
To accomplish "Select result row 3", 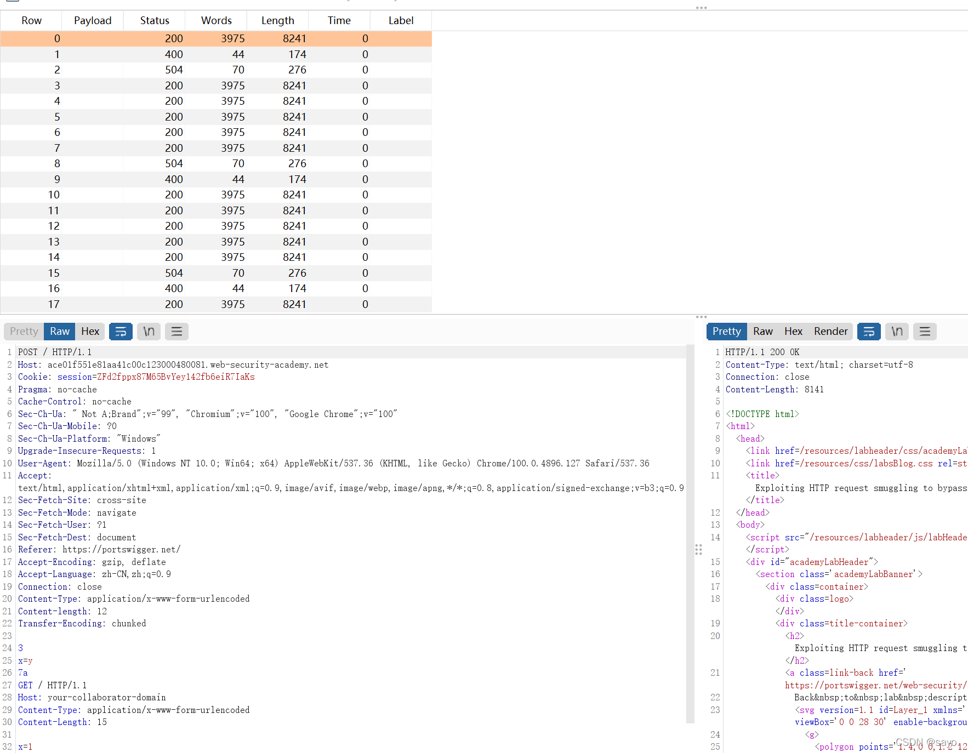I will coord(216,85).
